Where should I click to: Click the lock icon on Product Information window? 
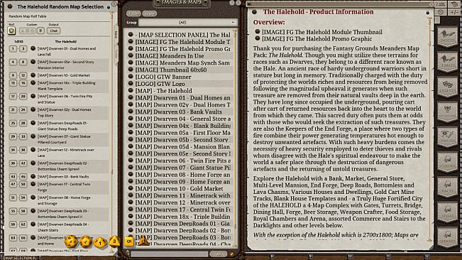[427, 12]
